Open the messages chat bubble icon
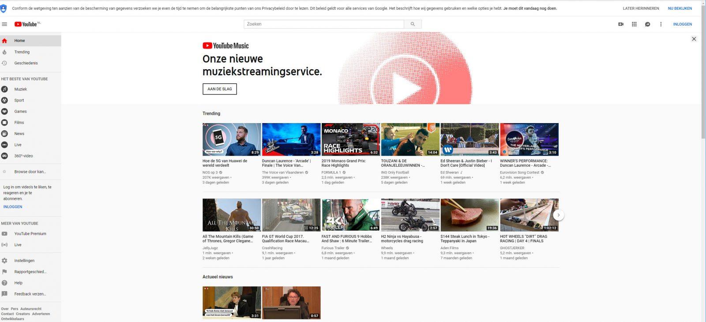 tap(647, 24)
